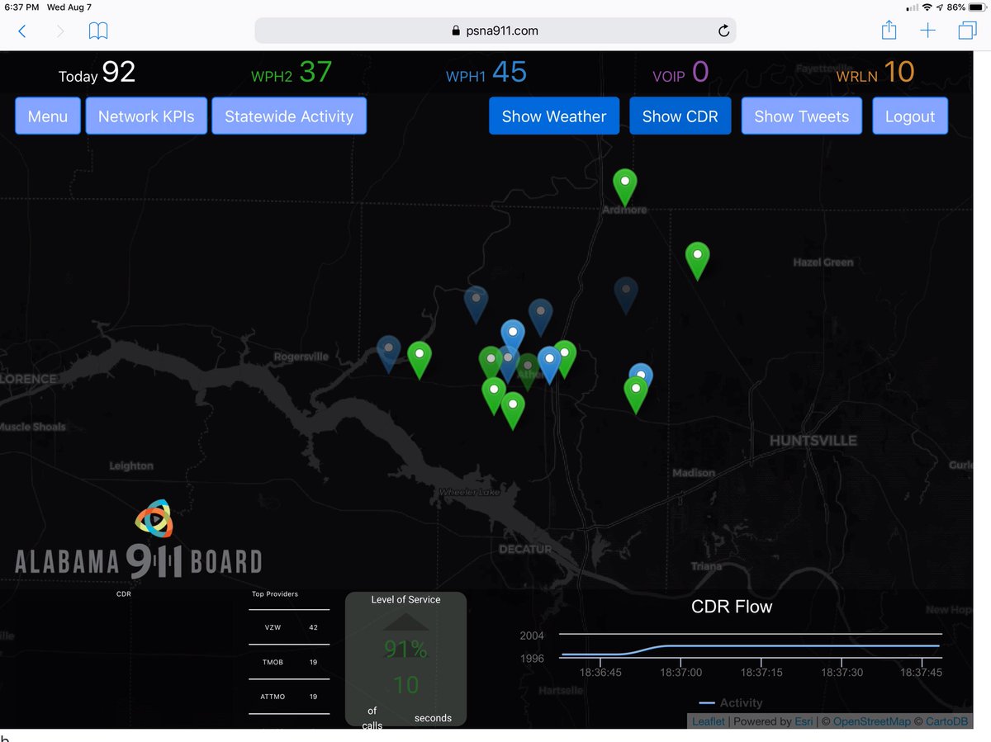The image size is (991, 742).
Task: Tap the psna911.com address bar
Action: click(x=495, y=31)
